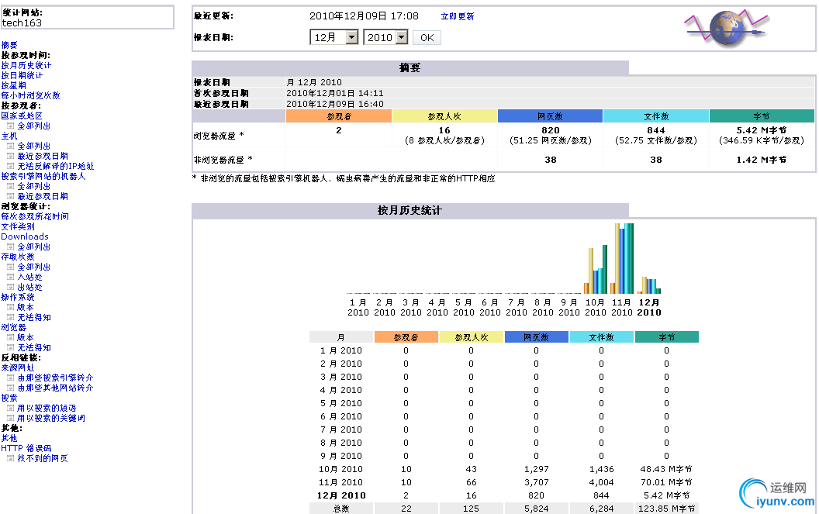This screenshot has height=514, width=819.
Task: Click the 2010年12月01日 14:11 first visit value
Action: pos(335,93)
